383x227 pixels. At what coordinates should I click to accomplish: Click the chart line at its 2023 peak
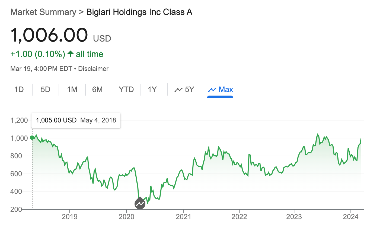tap(318, 134)
